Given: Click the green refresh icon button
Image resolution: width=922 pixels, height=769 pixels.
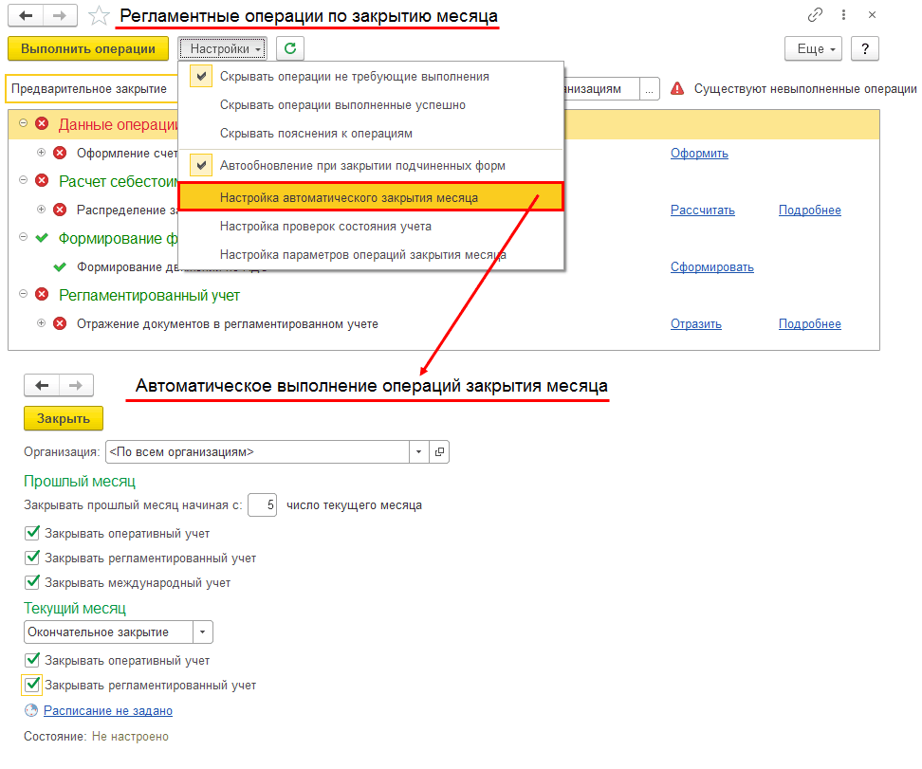Looking at the screenshot, I should [x=290, y=48].
